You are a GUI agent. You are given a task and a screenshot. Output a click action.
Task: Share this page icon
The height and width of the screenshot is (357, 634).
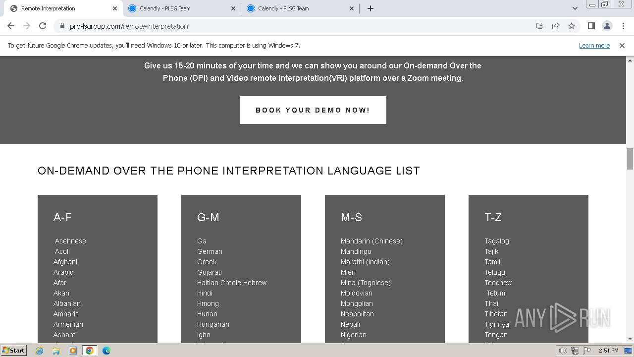556,26
